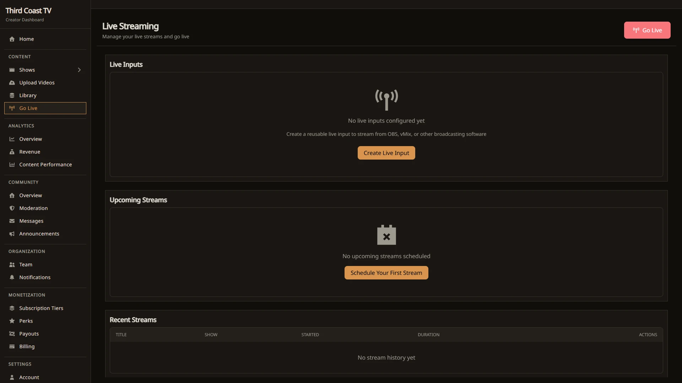
Task: Click the Subscription Tiers layers icon
Action: pyautogui.click(x=12, y=308)
